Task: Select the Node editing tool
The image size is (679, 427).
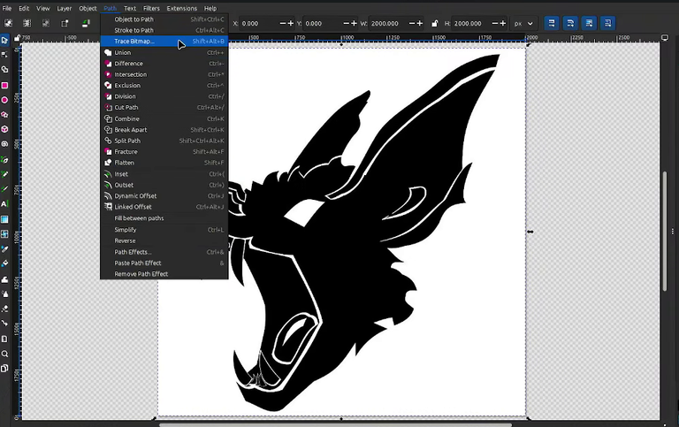Action: [x=4, y=55]
